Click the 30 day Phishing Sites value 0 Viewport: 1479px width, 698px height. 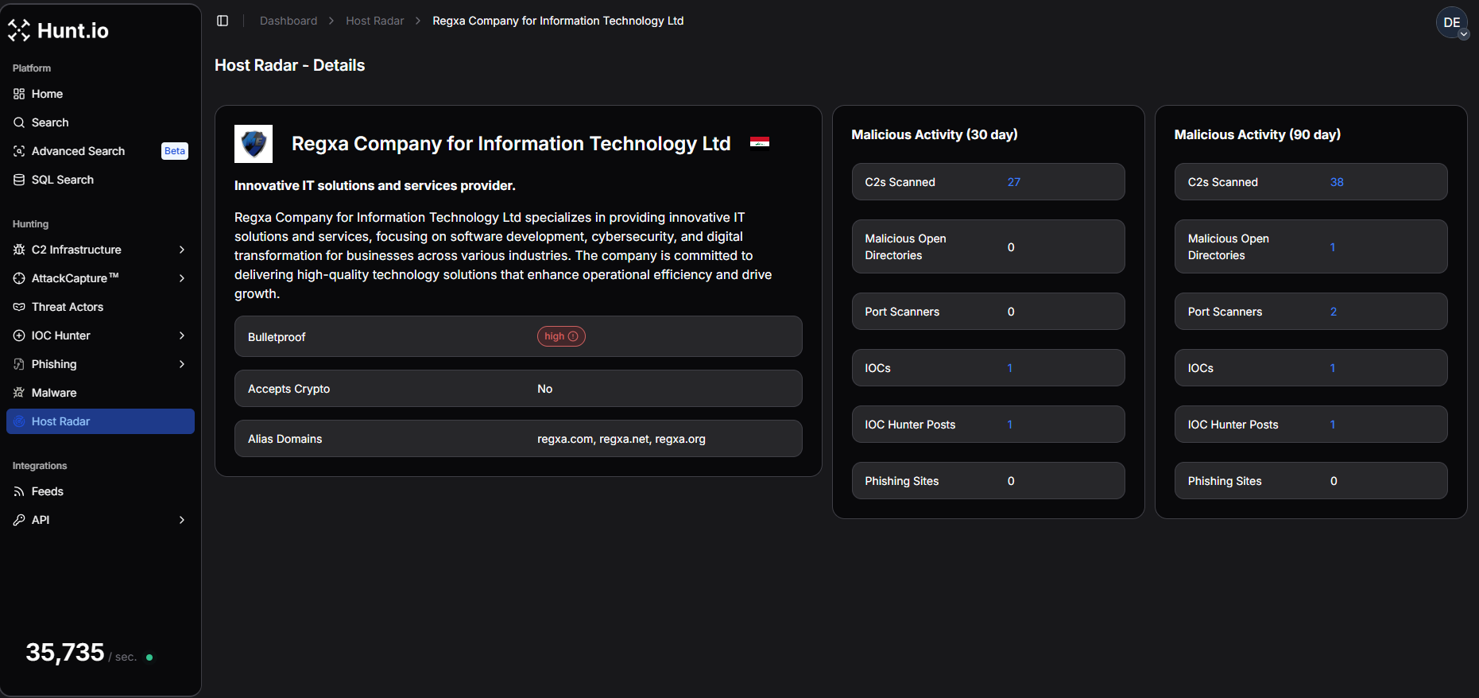[1011, 481]
